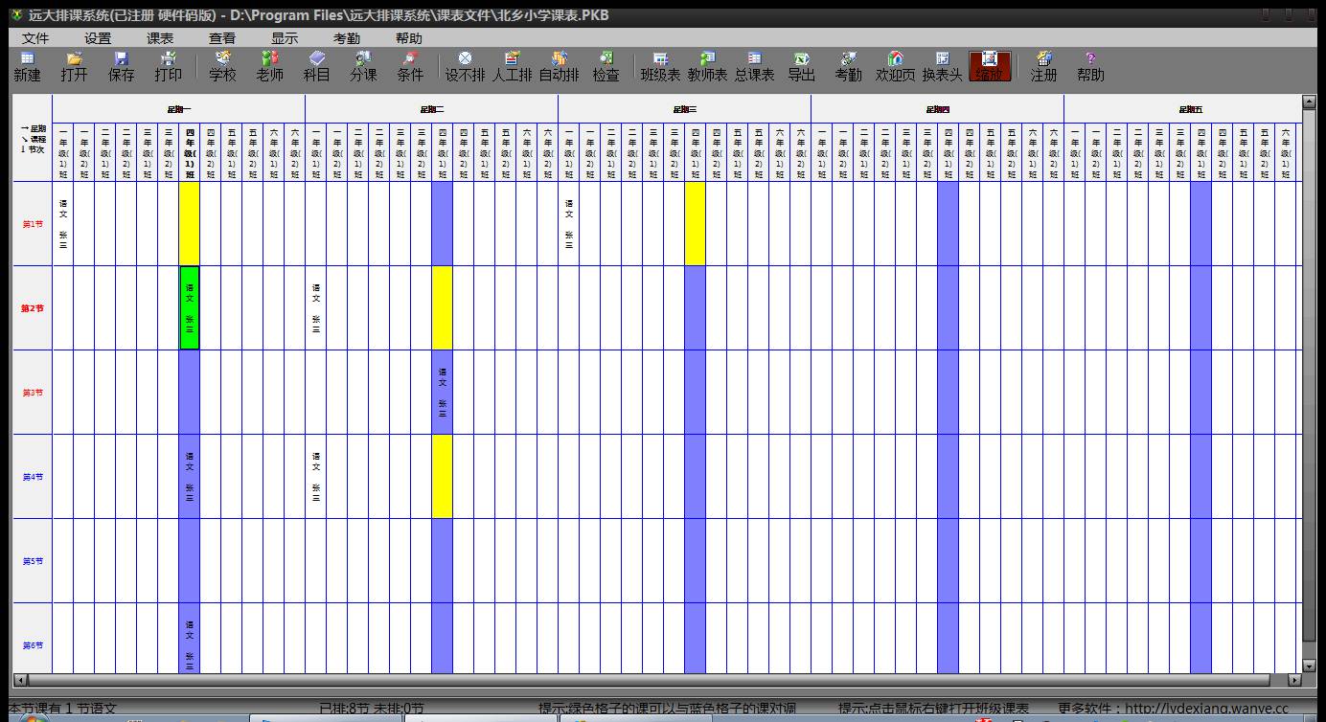The width and height of the screenshot is (1326, 722).
Task: Open the 考勤 menu in the menu bar
Action: [347, 38]
